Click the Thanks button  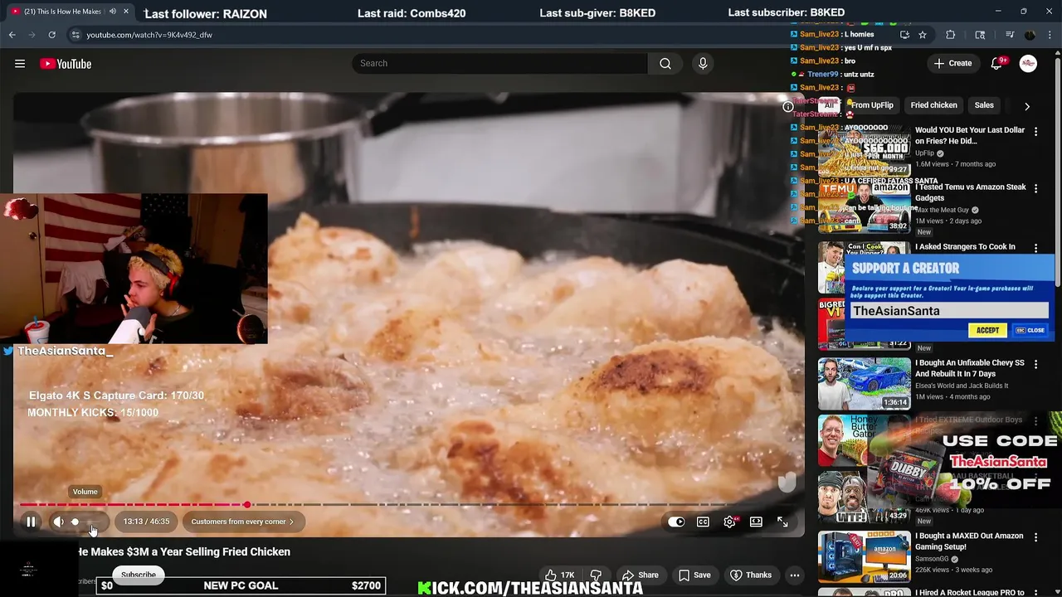(750, 575)
